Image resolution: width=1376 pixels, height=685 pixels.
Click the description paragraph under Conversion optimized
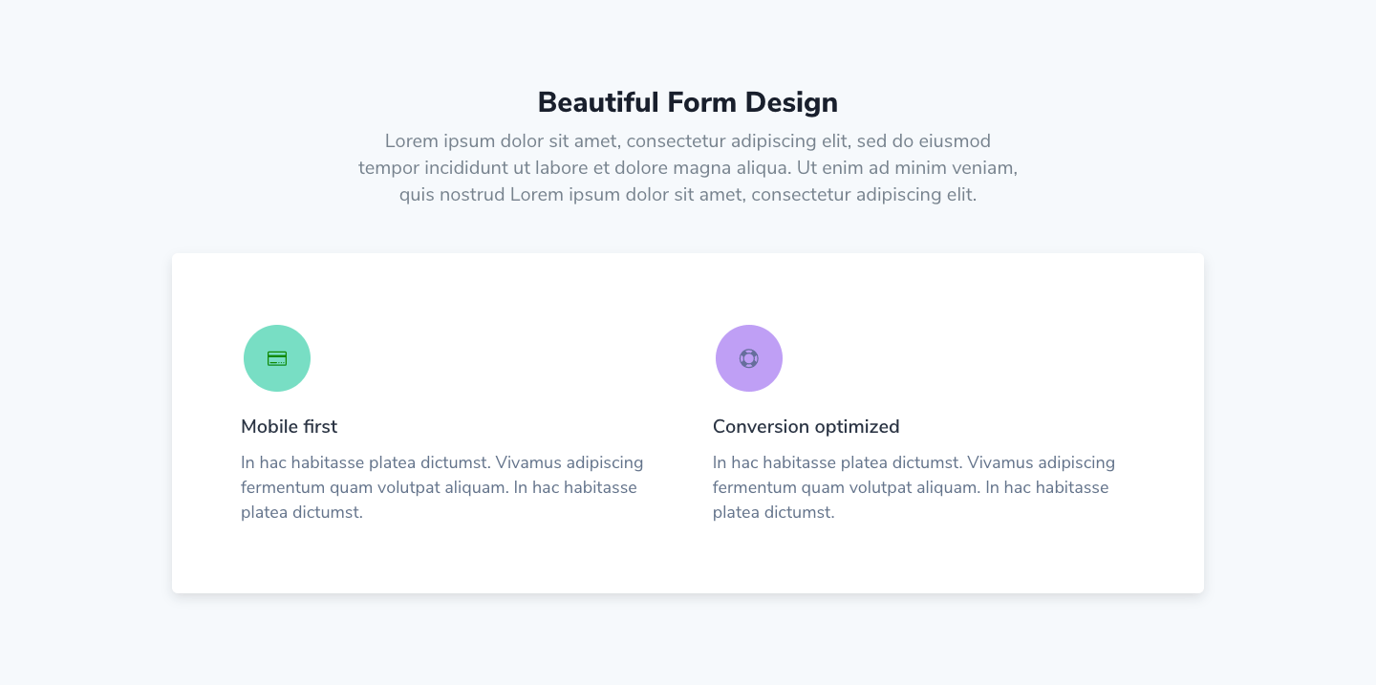point(914,487)
